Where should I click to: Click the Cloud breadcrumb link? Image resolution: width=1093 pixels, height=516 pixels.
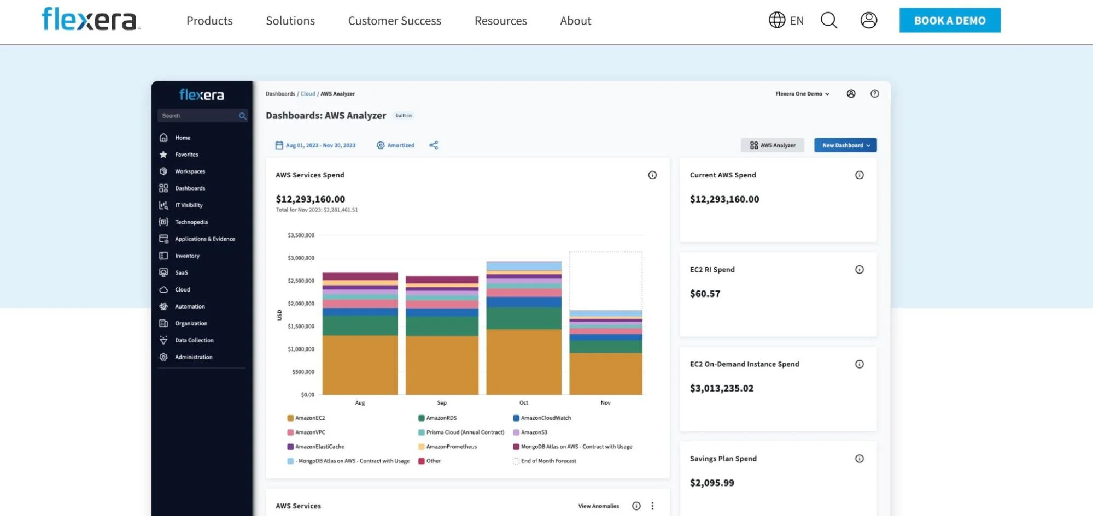tap(308, 94)
